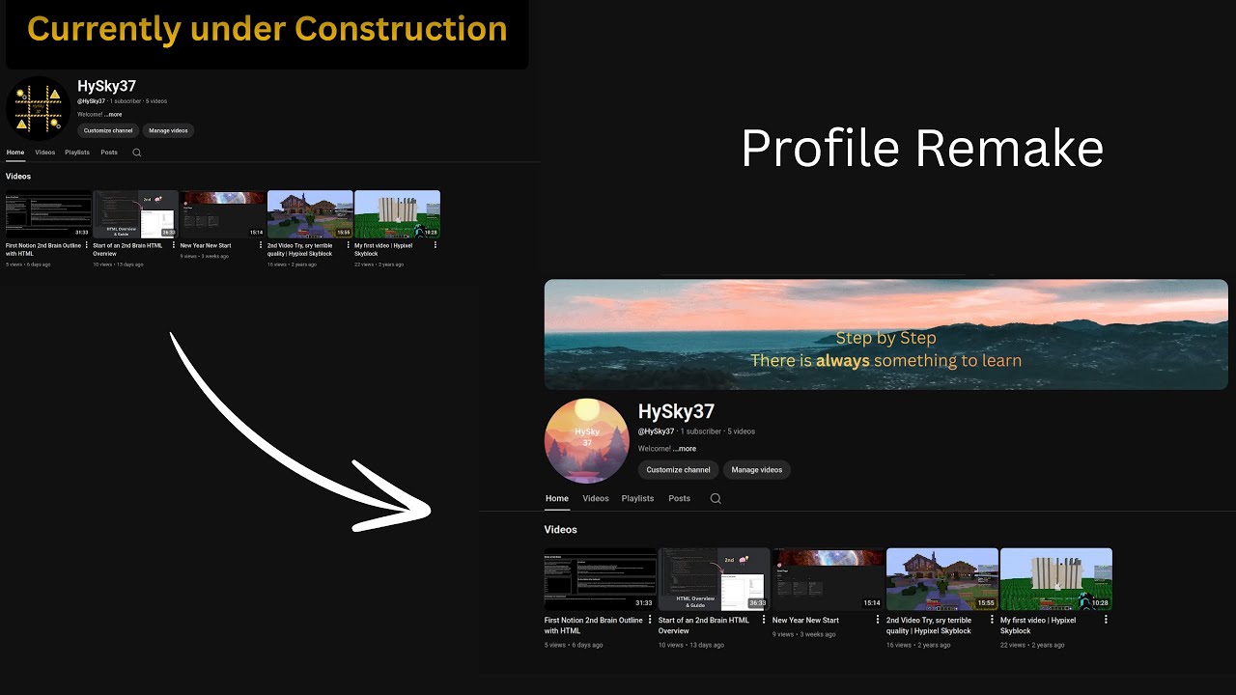Click '22 views • 2 years ago' in new profile
The image size is (1236, 695).
pyautogui.click(x=1032, y=645)
